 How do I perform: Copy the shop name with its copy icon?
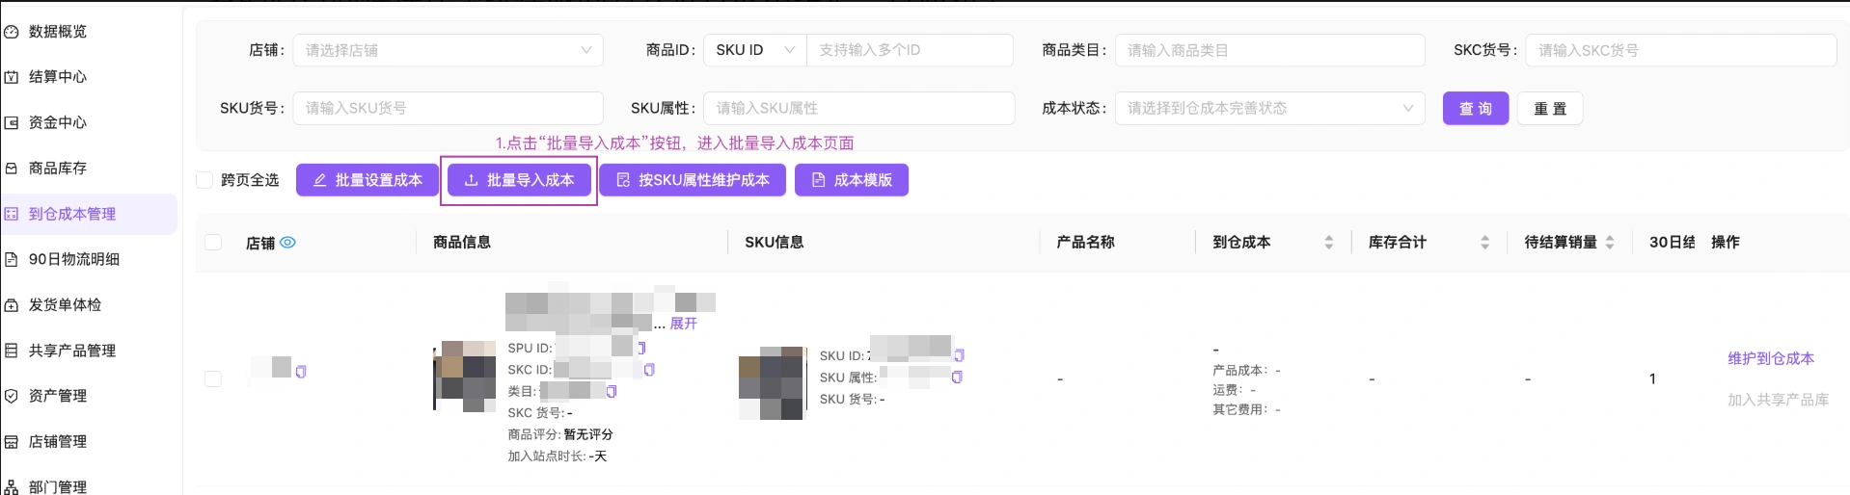tap(301, 372)
